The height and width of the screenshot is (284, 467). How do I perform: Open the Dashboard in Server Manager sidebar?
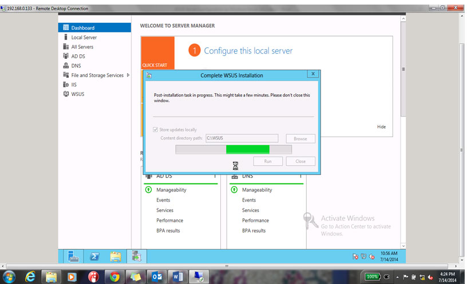click(94, 27)
